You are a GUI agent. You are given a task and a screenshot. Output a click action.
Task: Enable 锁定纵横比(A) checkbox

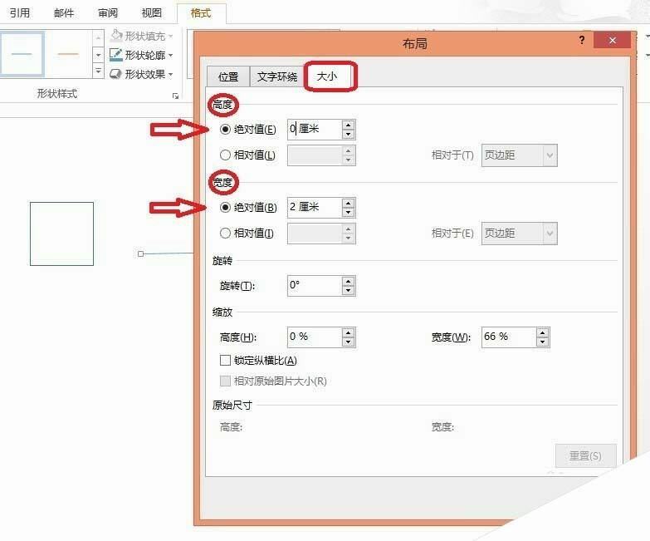[225, 360]
